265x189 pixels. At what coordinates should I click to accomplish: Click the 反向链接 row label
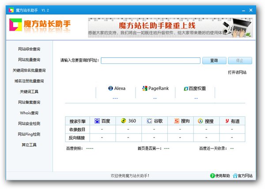(77, 138)
